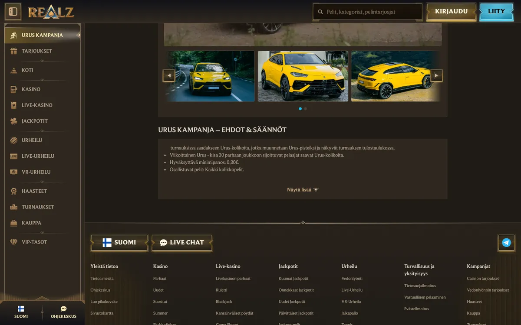Open Ohjekeskus chat bubble in the bottom bar
This screenshot has width=521, height=325.
[x=63, y=309]
